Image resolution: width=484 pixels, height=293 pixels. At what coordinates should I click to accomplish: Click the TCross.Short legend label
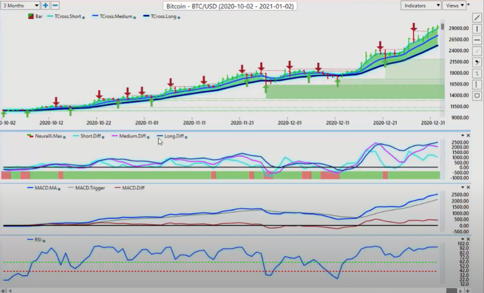pyautogui.click(x=68, y=16)
